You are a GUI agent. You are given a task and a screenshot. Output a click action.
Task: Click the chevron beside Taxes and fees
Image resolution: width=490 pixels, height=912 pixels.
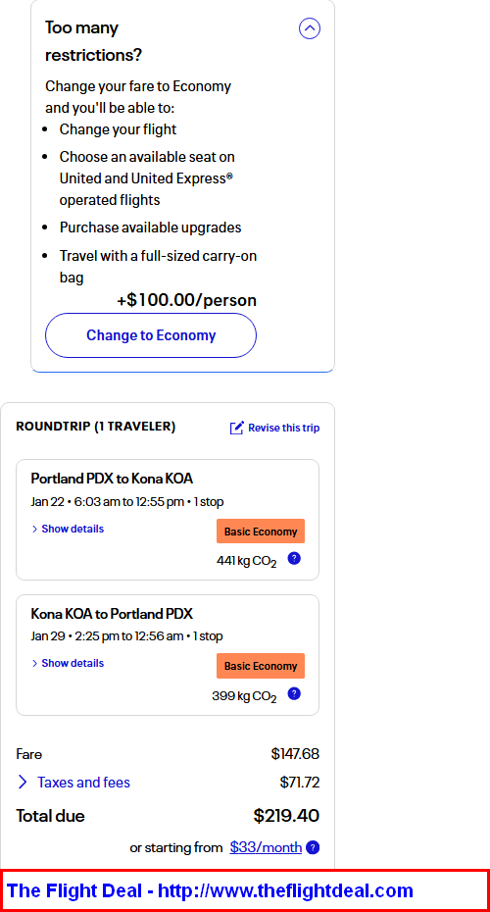(x=23, y=783)
